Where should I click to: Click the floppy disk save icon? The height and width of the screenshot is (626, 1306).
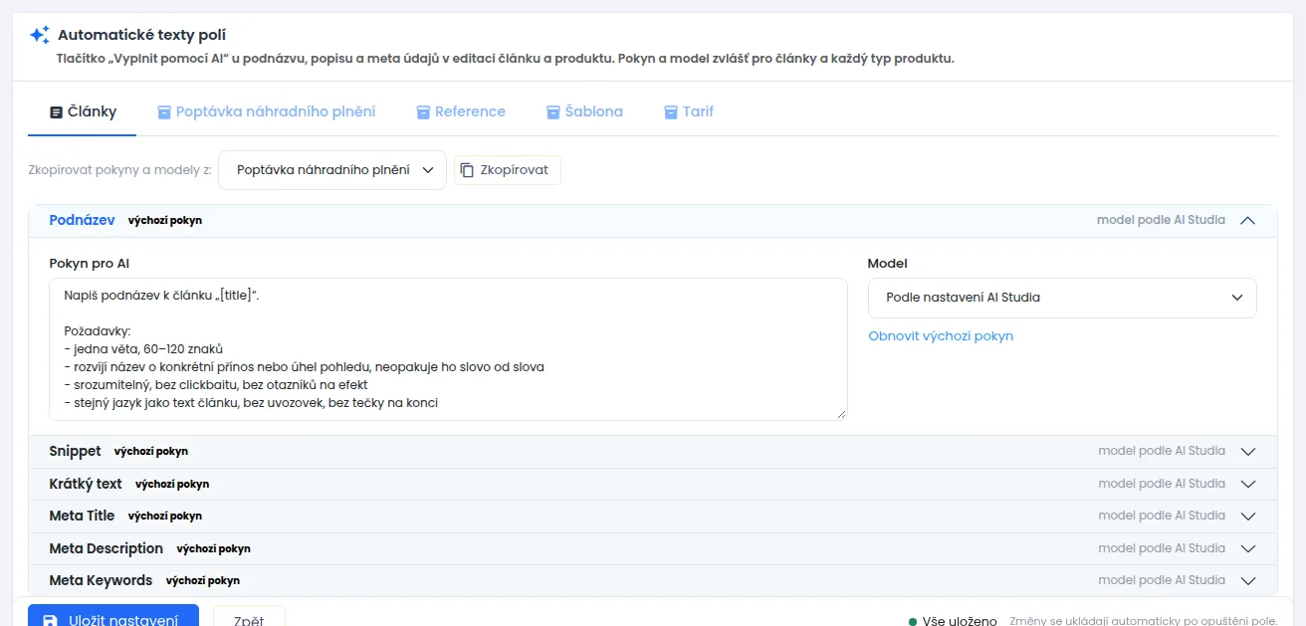click(50, 621)
